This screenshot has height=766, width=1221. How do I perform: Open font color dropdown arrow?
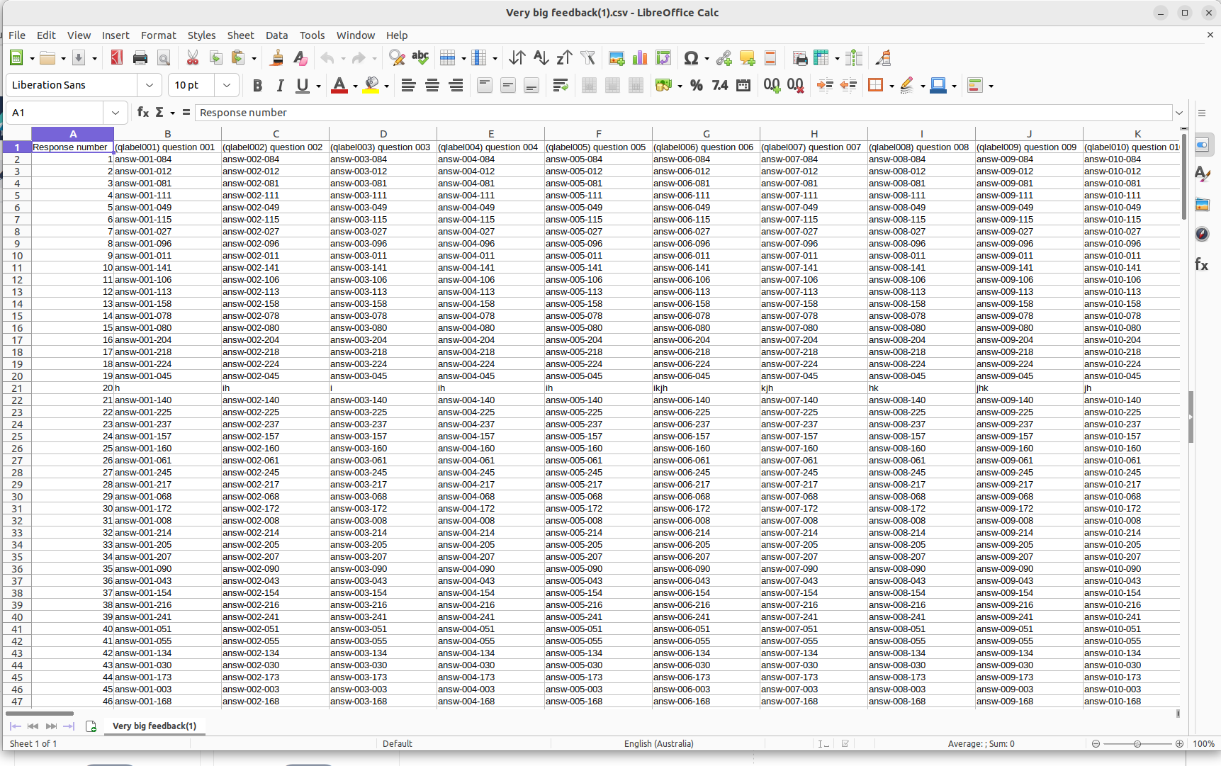tap(355, 86)
